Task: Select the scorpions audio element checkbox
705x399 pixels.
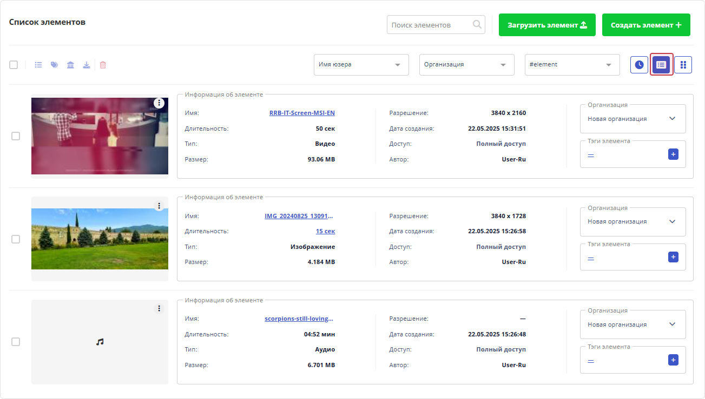Action: click(16, 342)
